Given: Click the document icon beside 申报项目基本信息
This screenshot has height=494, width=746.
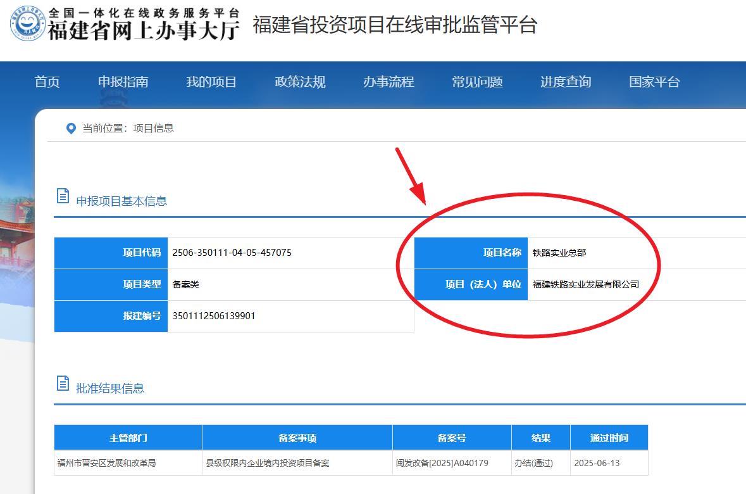Looking at the screenshot, I should click(x=63, y=196).
